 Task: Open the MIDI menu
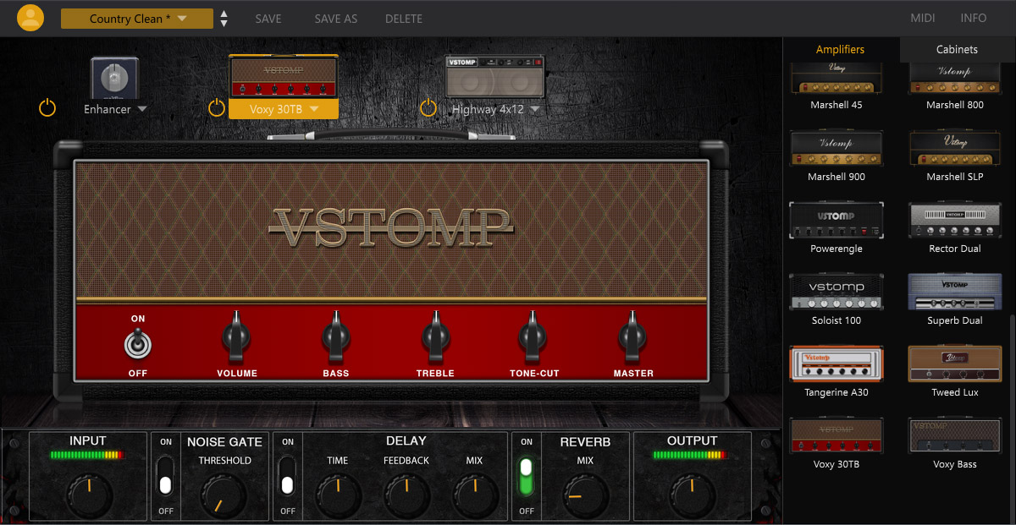(922, 17)
